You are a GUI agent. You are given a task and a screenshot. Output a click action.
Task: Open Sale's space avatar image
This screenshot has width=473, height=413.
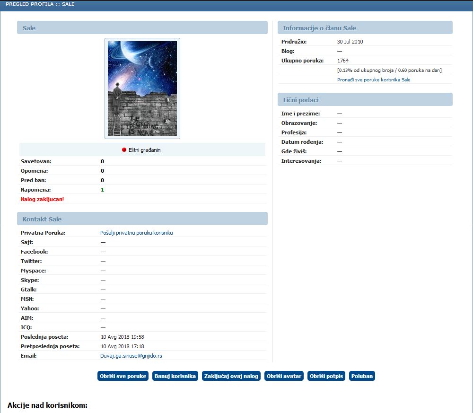pyautogui.click(x=142, y=88)
